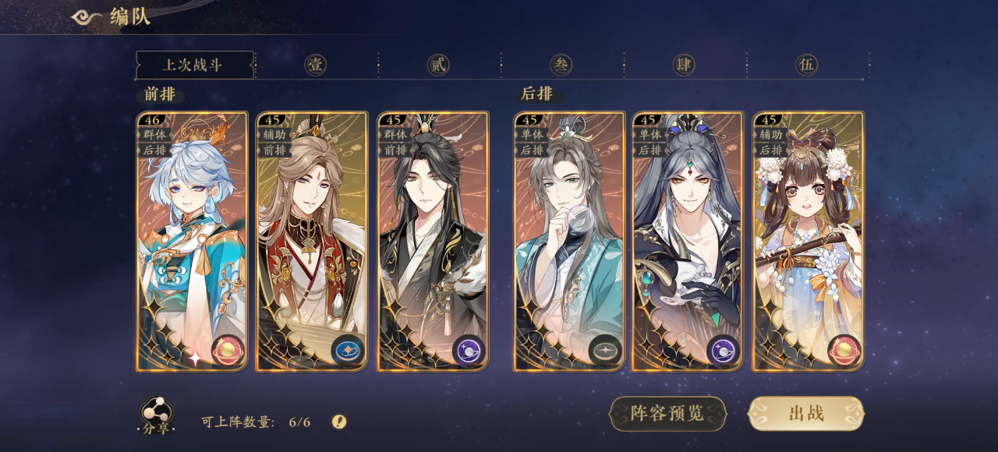This screenshot has height=452, width=998.
Task: Click the cloud emblem beside 编队 title
Action: [x=87, y=17]
